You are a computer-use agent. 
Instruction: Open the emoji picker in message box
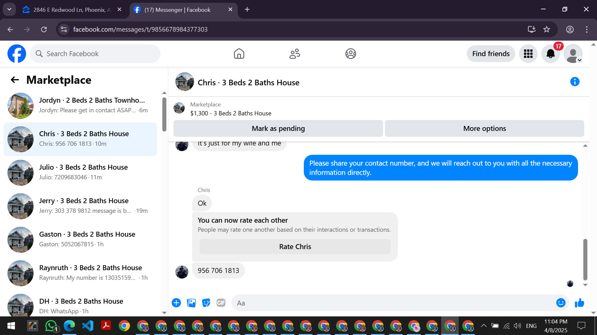point(561,303)
